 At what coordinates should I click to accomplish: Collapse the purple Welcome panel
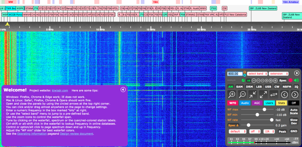(x=123, y=90)
